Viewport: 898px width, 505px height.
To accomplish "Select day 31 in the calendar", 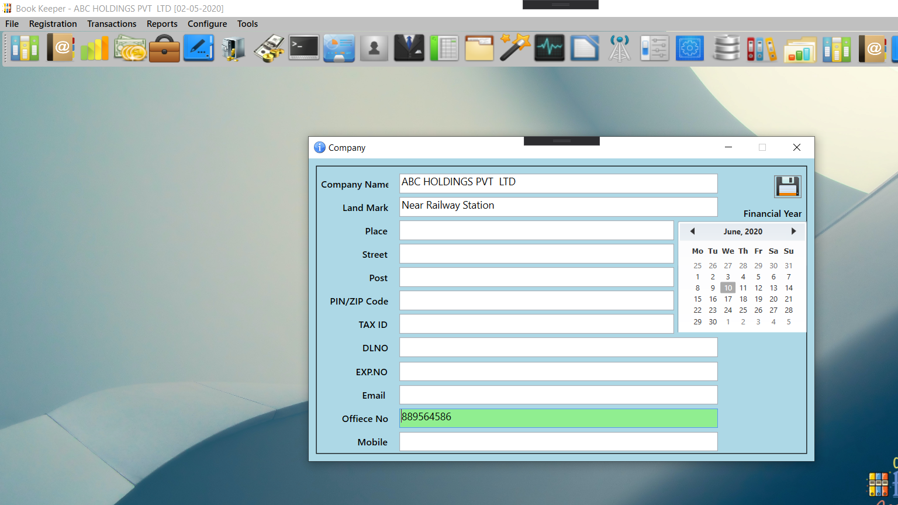I will [x=789, y=265].
